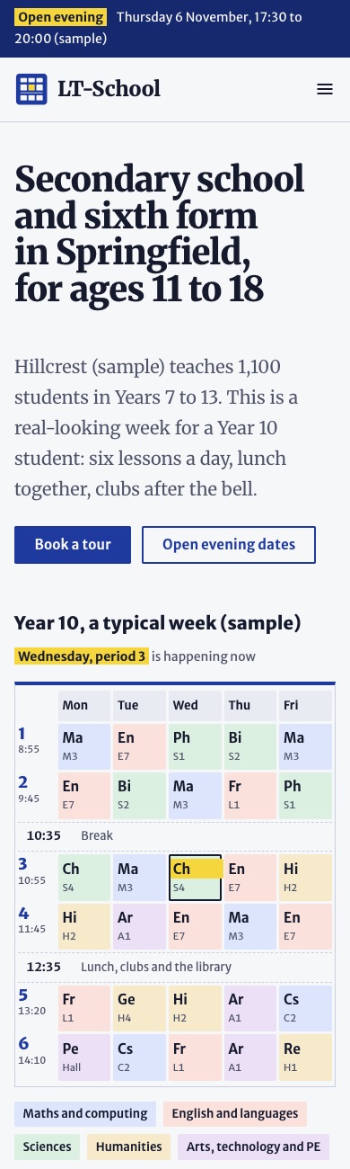Viewport: 350px width, 1169px height.
Task: Select the Mon column header
Action: click(x=84, y=706)
